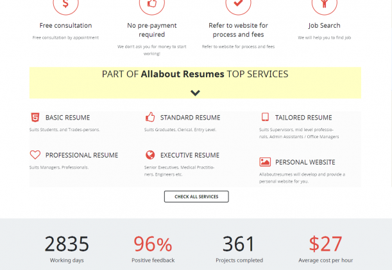Image resolution: width=392 pixels, height=270 pixels.
Task: Click the tablet Tailored Resume icon
Action: (265, 117)
